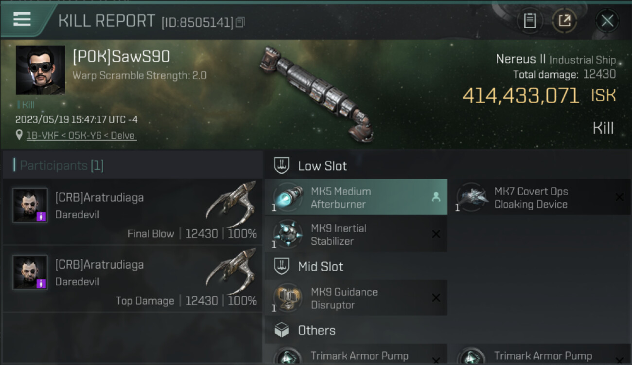The width and height of the screenshot is (632, 365).
Task: Close the kill report window
Action: point(607,20)
